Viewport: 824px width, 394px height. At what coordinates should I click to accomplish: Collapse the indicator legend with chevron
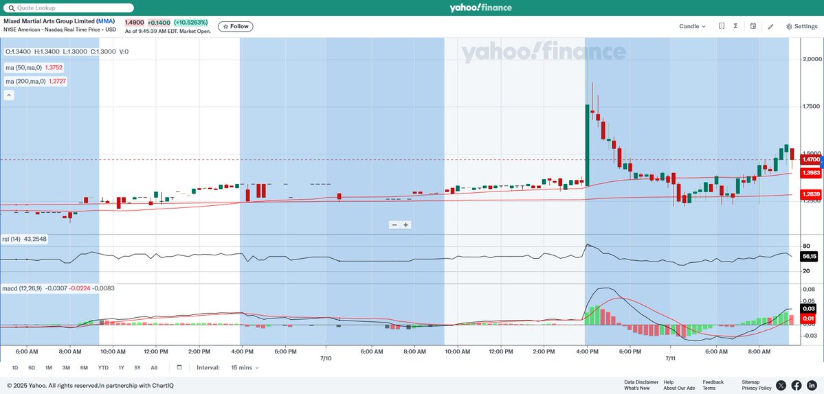(9, 95)
